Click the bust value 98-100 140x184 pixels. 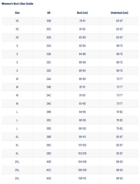click(x=82, y=129)
